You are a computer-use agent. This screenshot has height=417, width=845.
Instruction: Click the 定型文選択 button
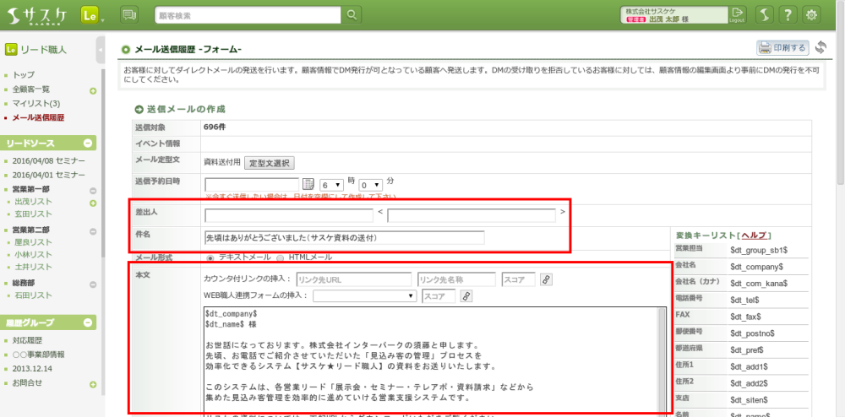pyautogui.click(x=270, y=162)
